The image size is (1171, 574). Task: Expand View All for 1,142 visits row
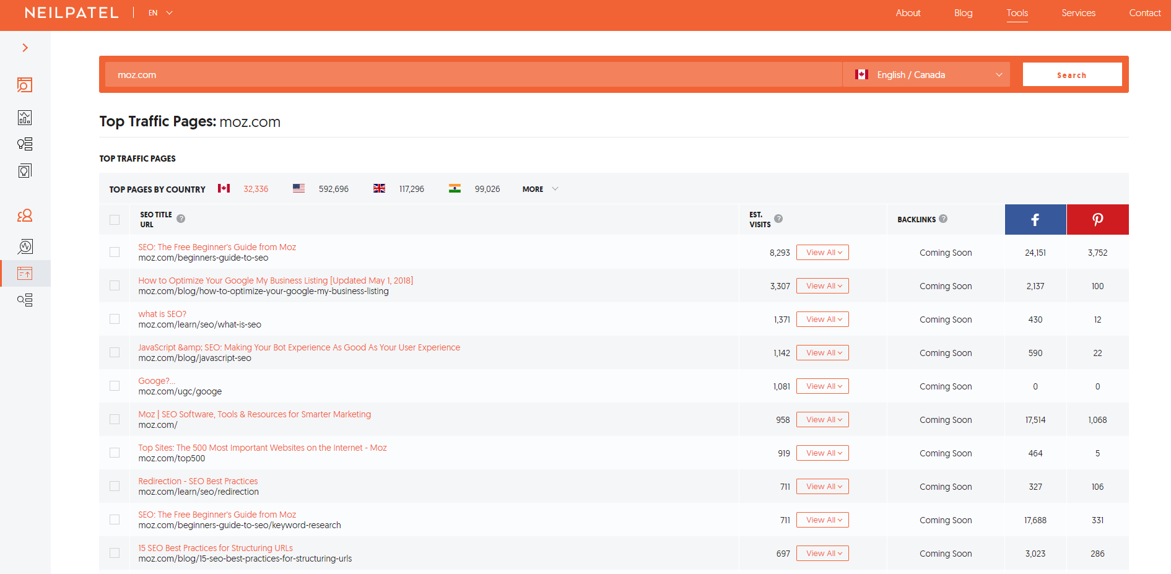pos(822,353)
